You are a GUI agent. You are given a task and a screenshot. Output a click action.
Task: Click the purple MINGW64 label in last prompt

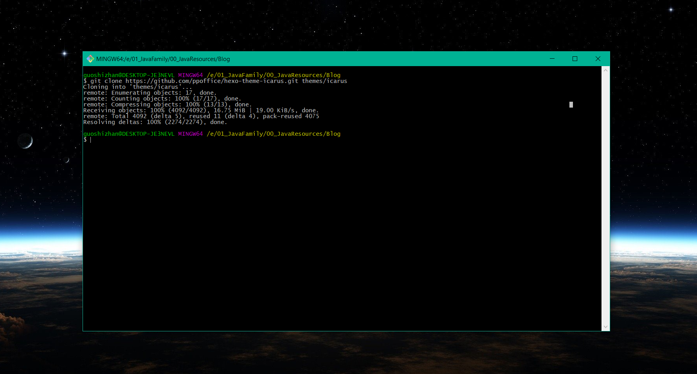pyautogui.click(x=190, y=134)
